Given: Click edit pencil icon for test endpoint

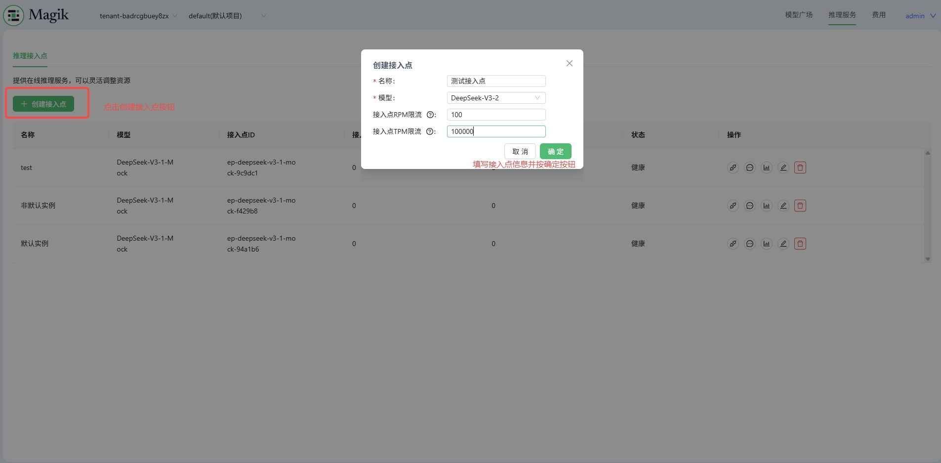Looking at the screenshot, I should tap(783, 168).
